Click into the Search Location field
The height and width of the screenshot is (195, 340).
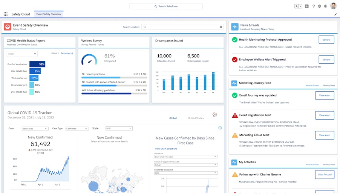click(182, 27)
